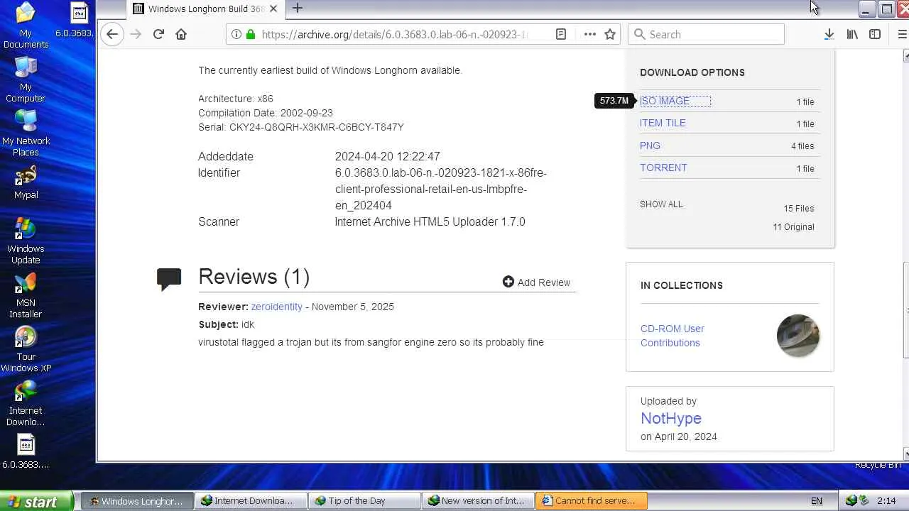Expand SHOW ALL download files

coord(661,204)
